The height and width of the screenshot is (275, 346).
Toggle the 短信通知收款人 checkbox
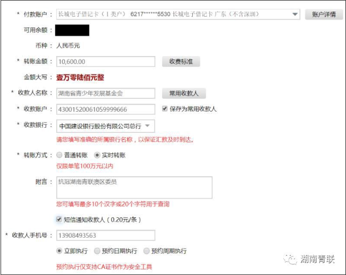click(x=59, y=219)
